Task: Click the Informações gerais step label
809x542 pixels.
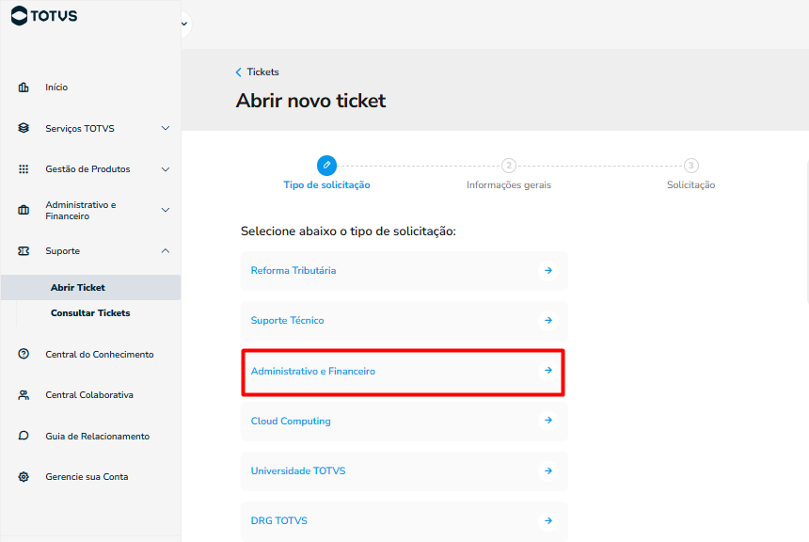Action: [x=509, y=184]
